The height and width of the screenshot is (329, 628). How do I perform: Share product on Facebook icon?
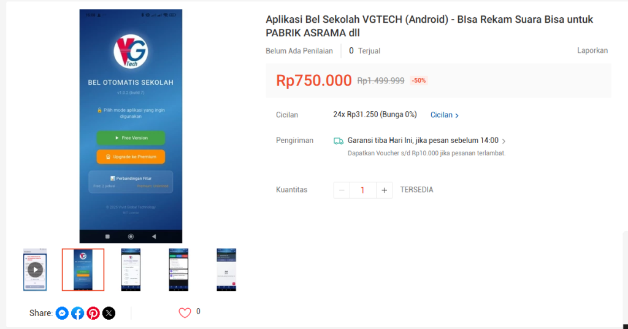point(78,313)
